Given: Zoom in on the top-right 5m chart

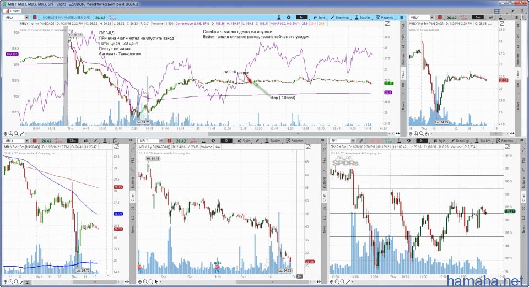Looking at the screenshot, I should pos(416,133).
